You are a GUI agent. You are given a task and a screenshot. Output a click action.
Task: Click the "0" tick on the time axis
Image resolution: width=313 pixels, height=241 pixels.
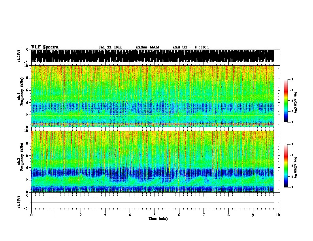click(31, 215)
